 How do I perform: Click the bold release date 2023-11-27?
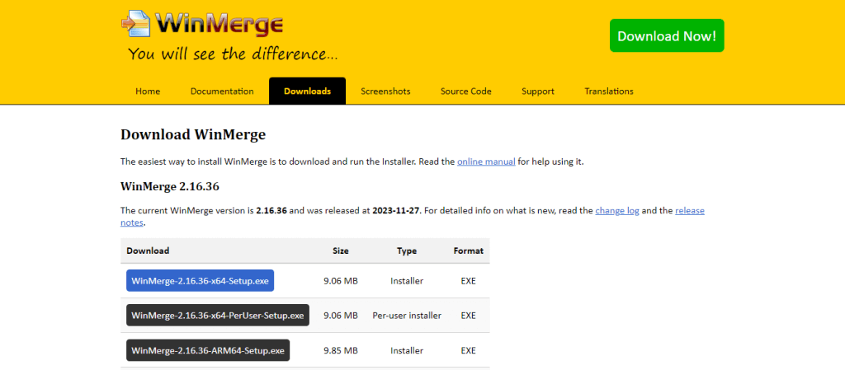coord(395,211)
